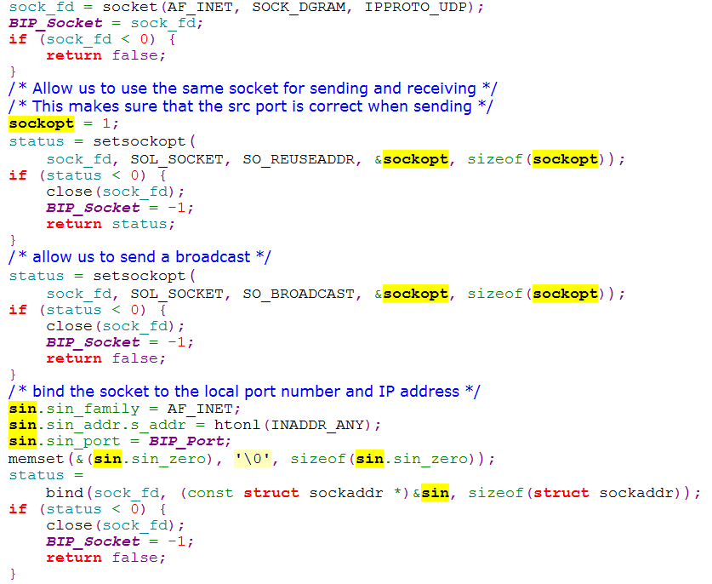Image resolution: width=712 pixels, height=584 pixels.
Task: Click the BIP_Port variable
Action: click(x=186, y=441)
